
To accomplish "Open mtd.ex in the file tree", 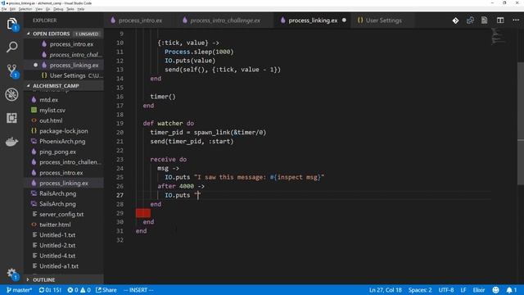I will [64, 100].
